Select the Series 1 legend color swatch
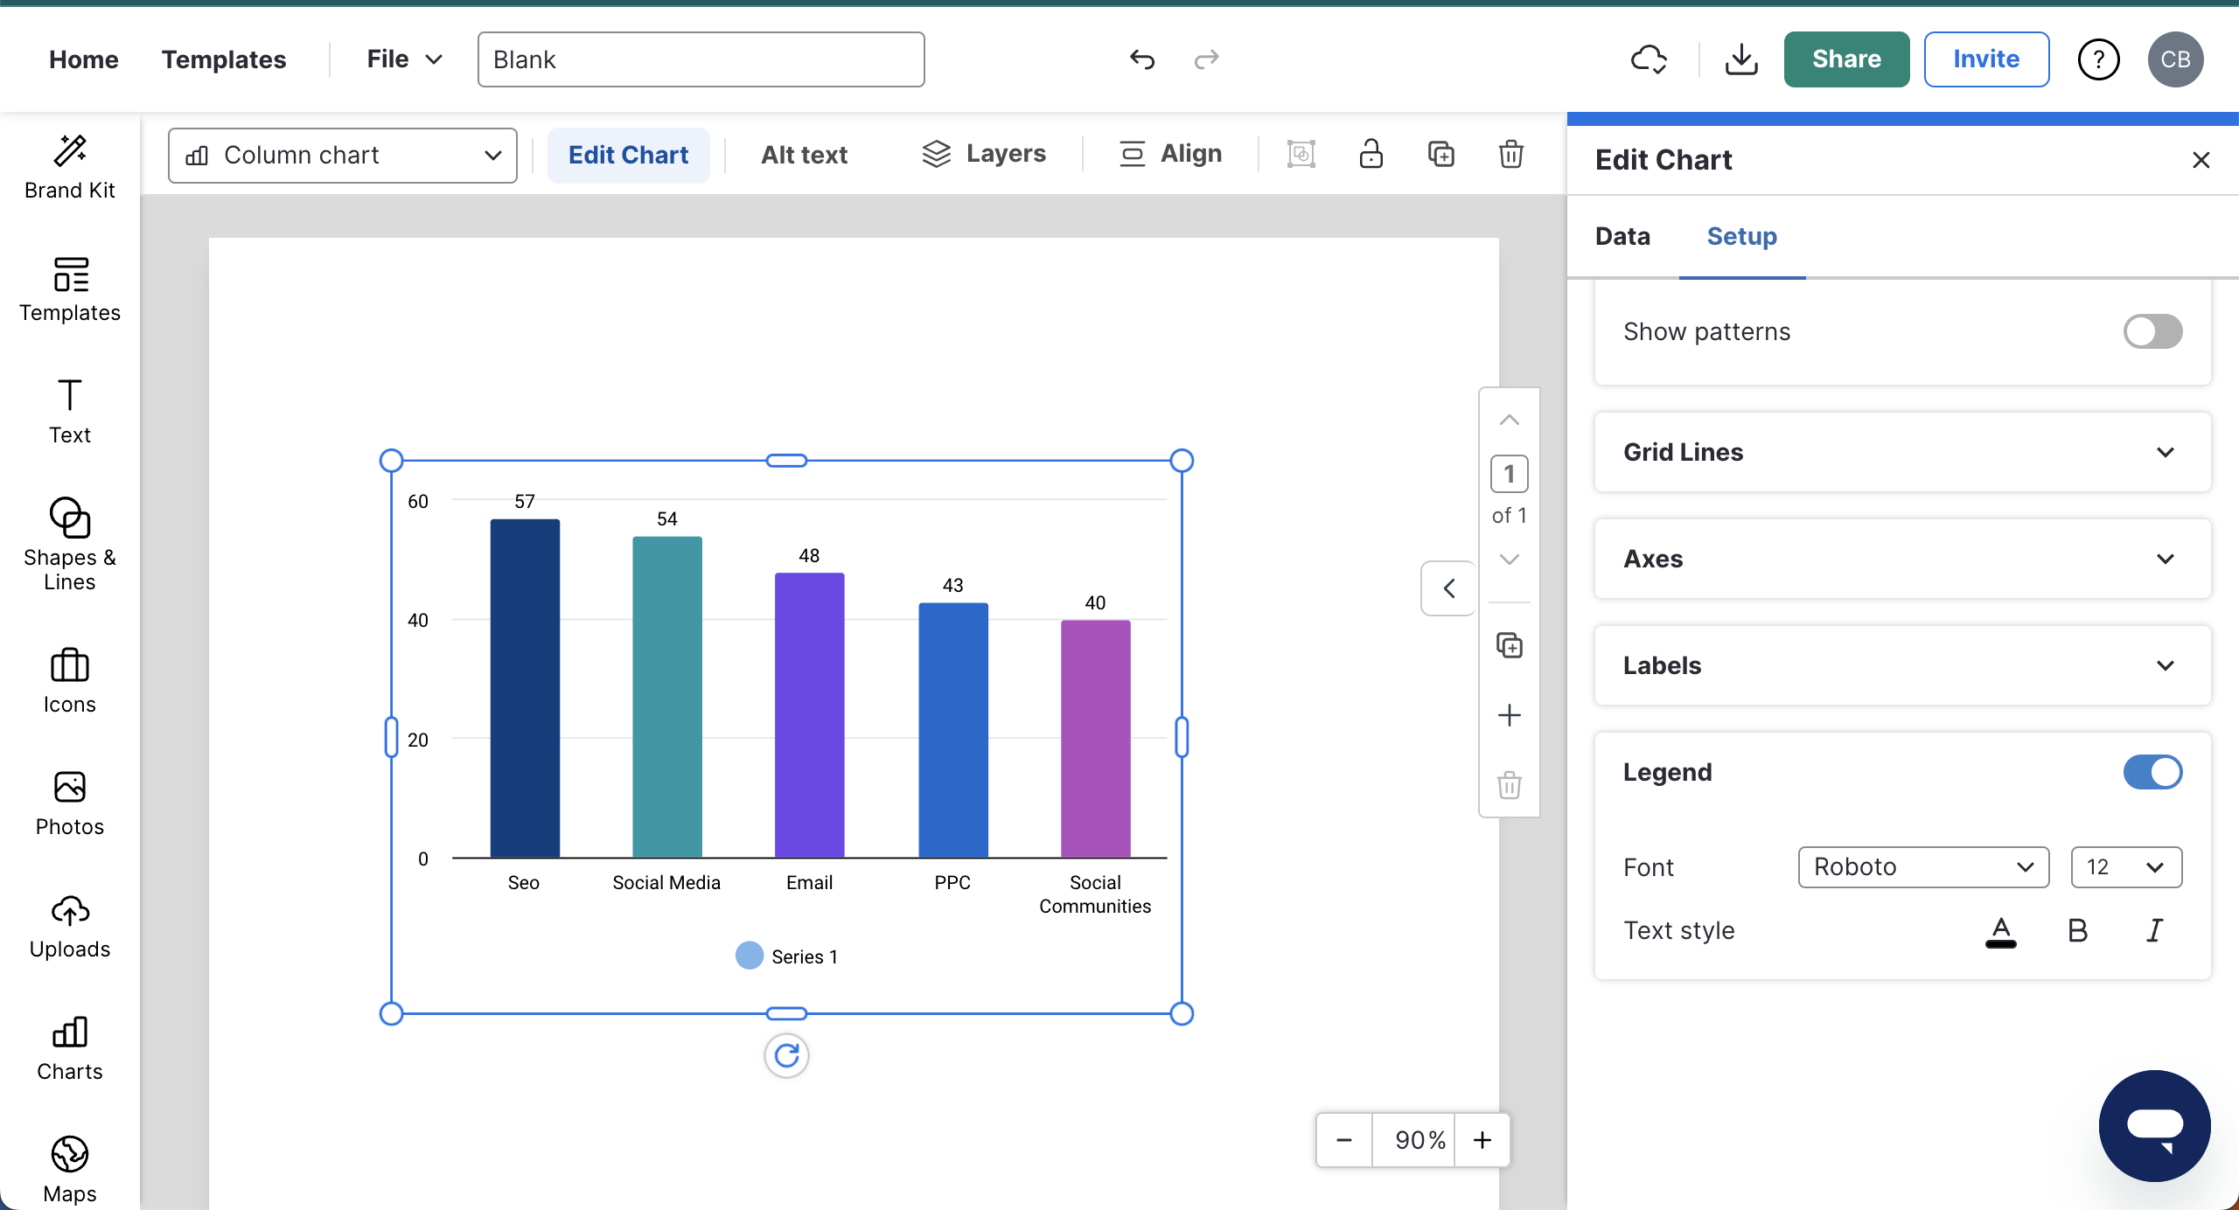Image resolution: width=2239 pixels, height=1210 pixels. pyautogui.click(x=749, y=956)
